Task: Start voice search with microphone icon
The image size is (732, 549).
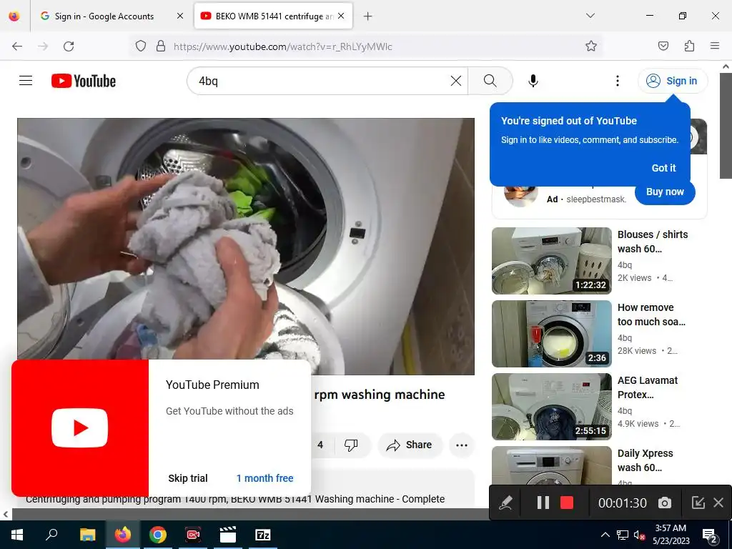Action: (x=533, y=81)
